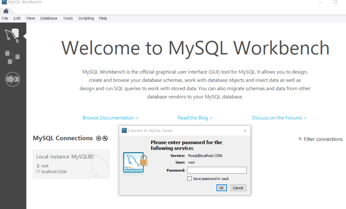Focus the Password input field
The height and width of the screenshot is (209, 346).
pos(217,170)
